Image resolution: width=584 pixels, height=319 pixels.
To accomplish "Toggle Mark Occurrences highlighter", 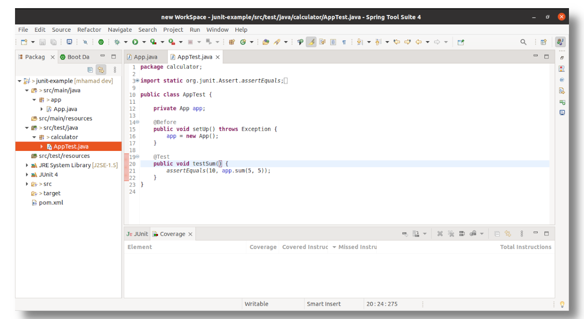I will pos(311,42).
